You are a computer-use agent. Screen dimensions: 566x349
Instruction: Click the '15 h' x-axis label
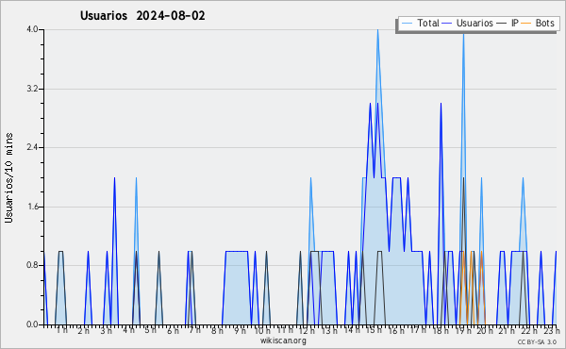click(x=374, y=330)
